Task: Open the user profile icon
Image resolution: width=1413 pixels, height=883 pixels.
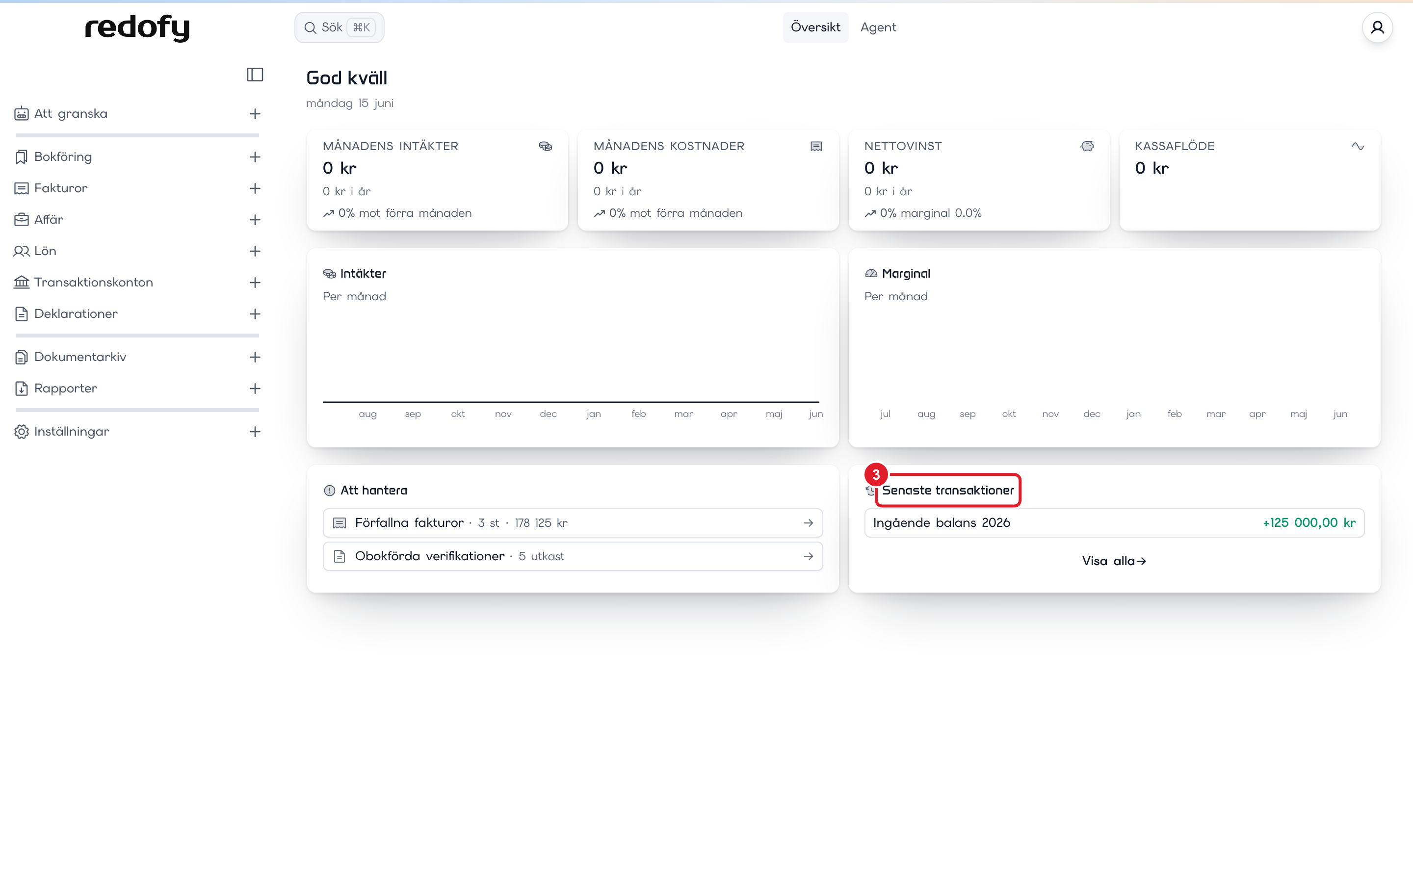Action: point(1377,27)
